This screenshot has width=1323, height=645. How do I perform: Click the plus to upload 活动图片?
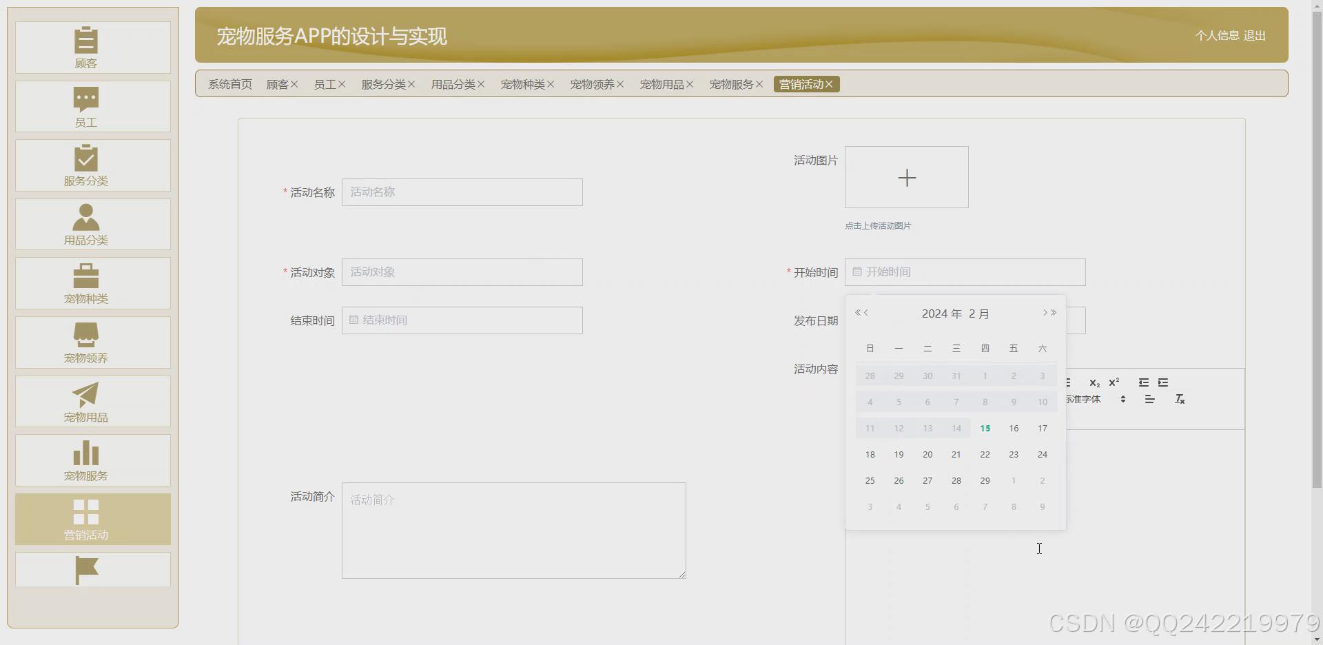coord(907,177)
